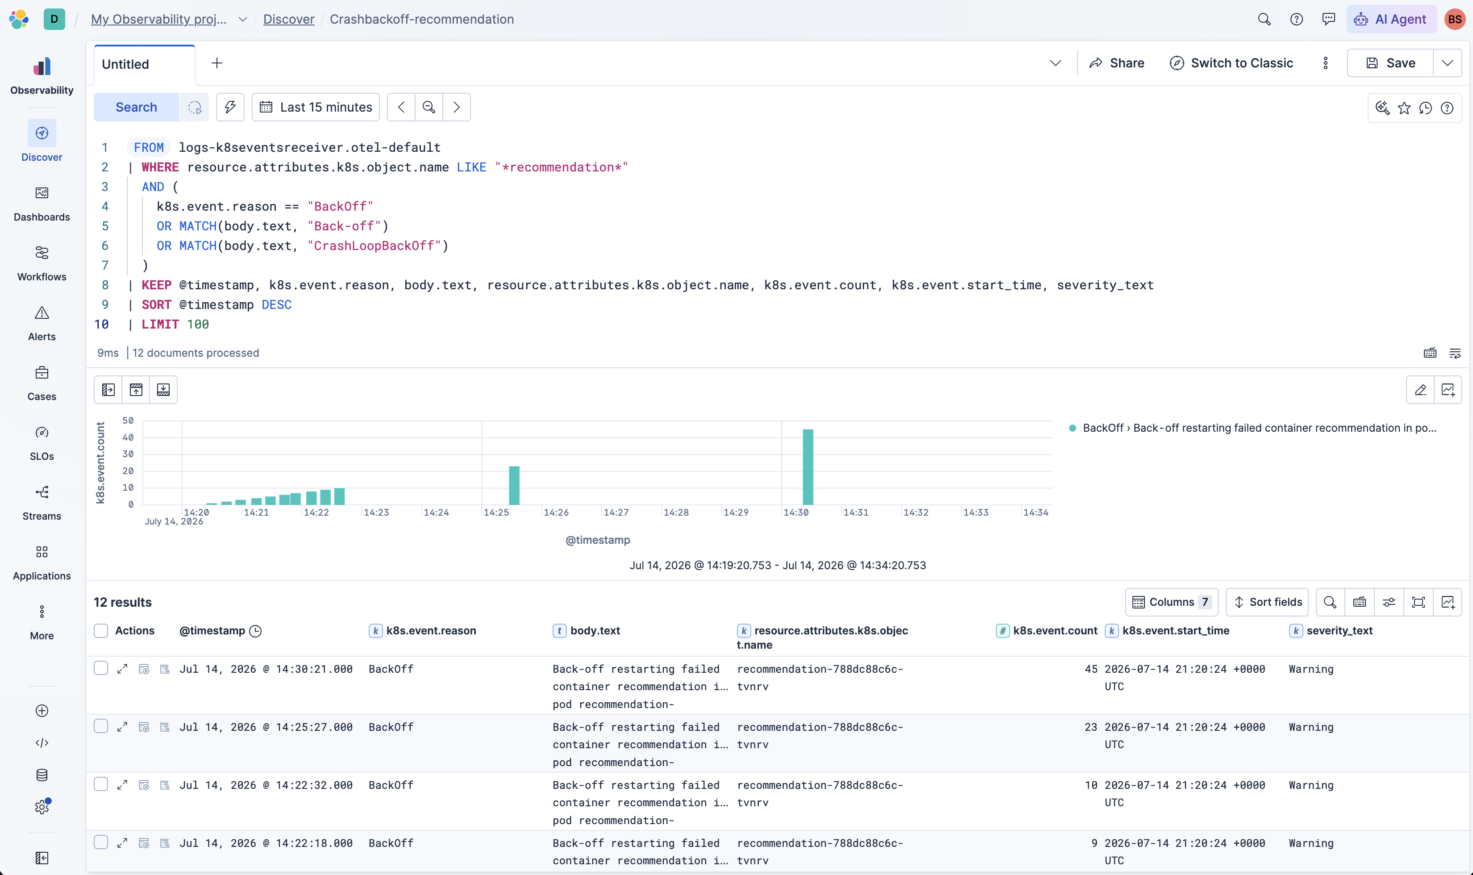Screen dimensions: 1473x875
Task: Open the developer tools code icon
Action: (x=42, y=742)
